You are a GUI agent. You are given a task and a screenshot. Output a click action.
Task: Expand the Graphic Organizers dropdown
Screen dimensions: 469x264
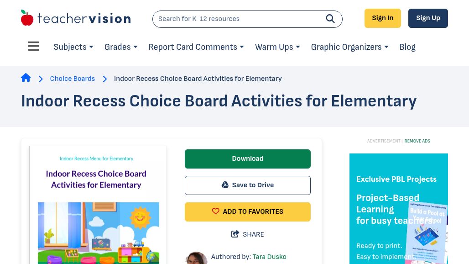click(349, 47)
